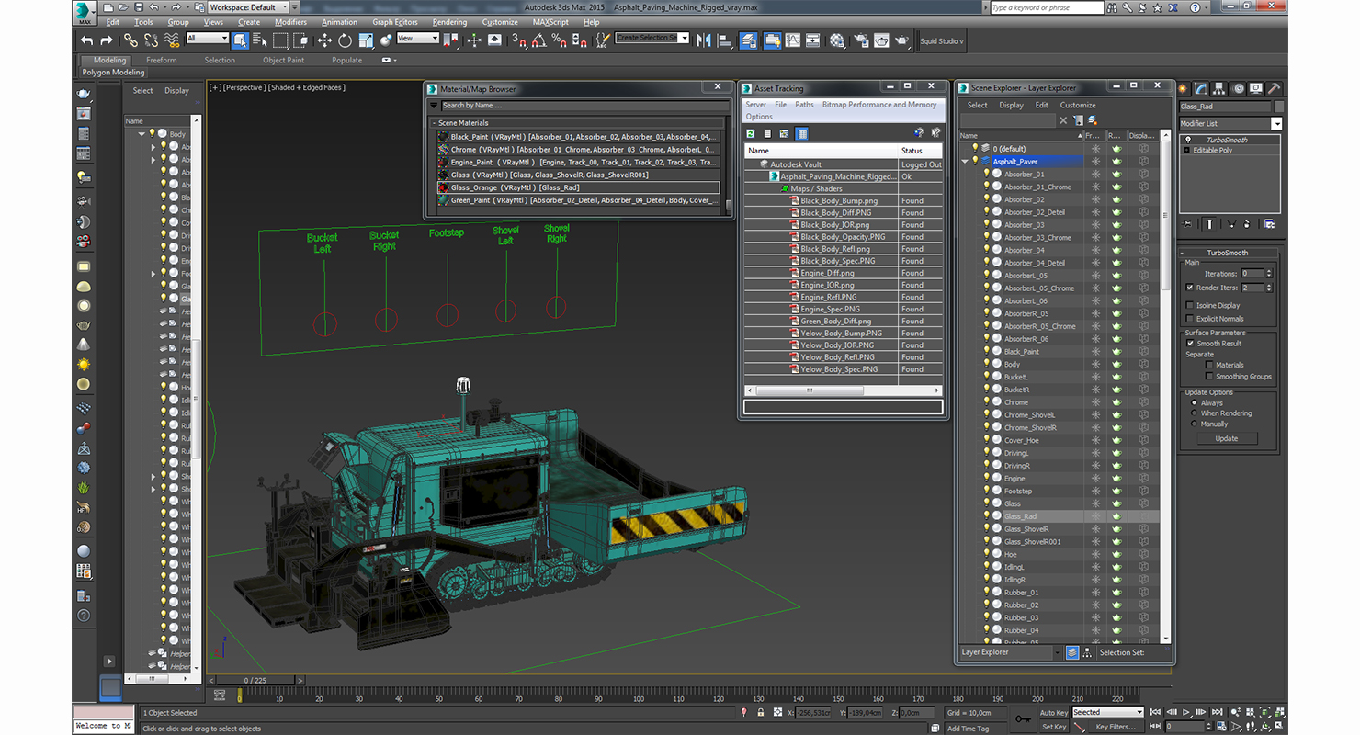Open Render Setup teapot icon

click(861, 40)
